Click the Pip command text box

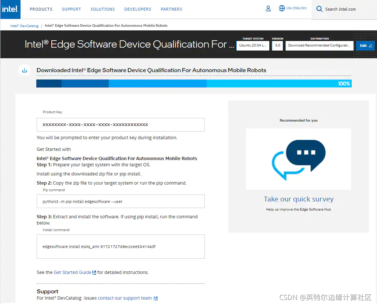point(121,201)
